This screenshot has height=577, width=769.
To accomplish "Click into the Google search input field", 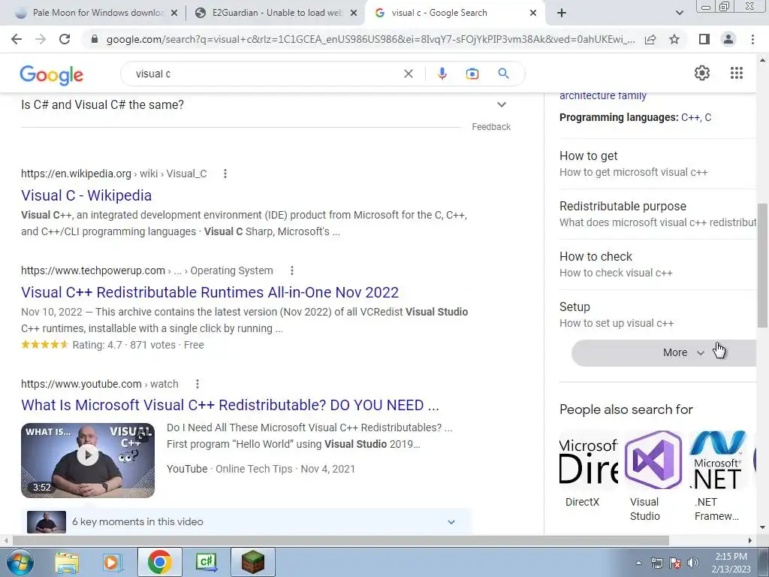I will [x=265, y=74].
